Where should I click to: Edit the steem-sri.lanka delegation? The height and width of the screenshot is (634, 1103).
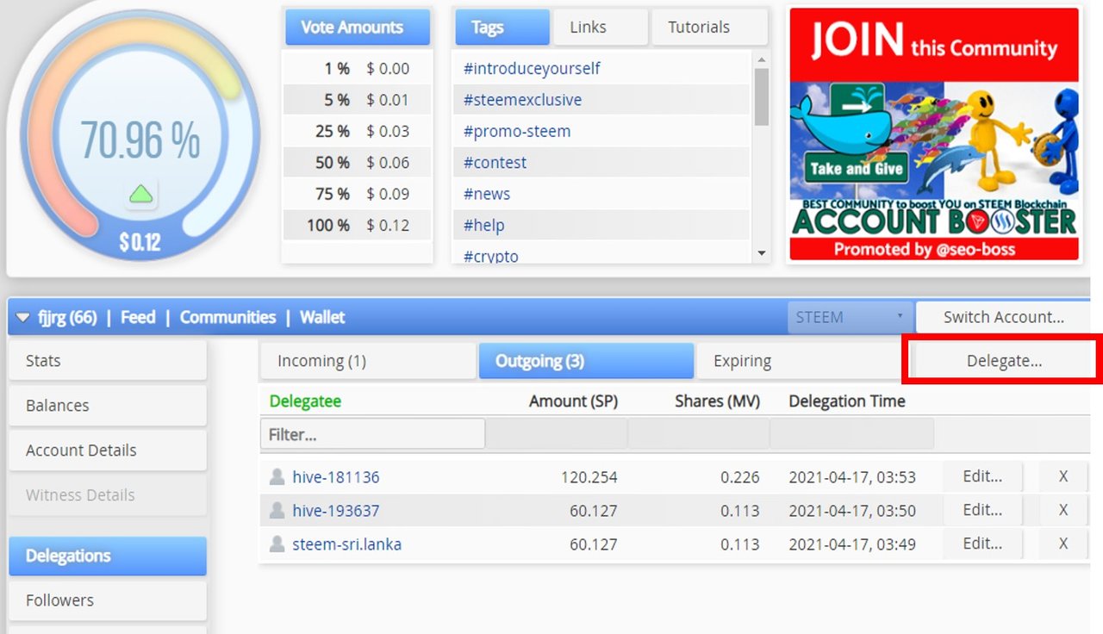coord(982,544)
